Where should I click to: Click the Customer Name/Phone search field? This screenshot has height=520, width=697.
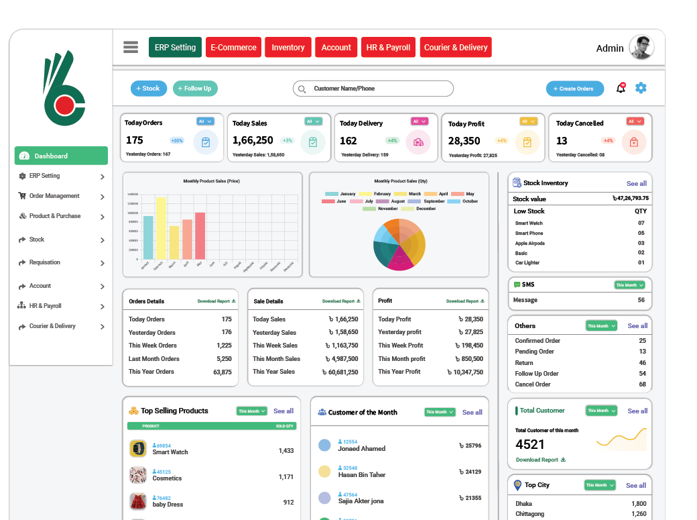pos(373,89)
